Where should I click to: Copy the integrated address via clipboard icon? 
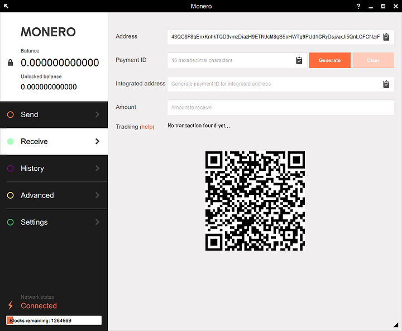[386, 84]
